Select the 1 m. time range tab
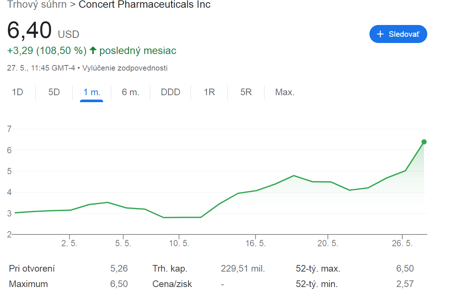The width and height of the screenshot is (449, 294). coord(92,92)
